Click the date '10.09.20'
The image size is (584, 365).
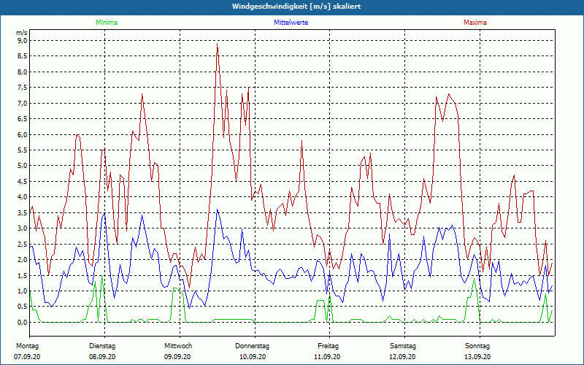click(x=253, y=357)
